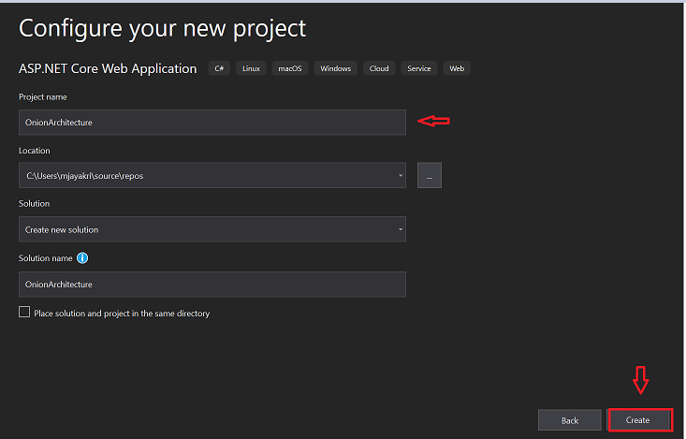This screenshot has width=686, height=439.
Task: Click the Create button
Action: pyautogui.click(x=640, y=420)
